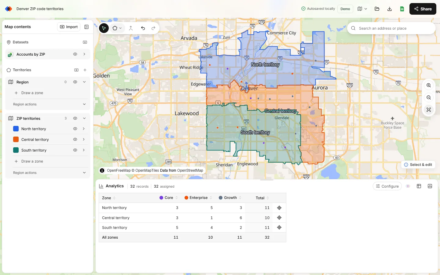Select the pointer selection tool

click(104, 28)
